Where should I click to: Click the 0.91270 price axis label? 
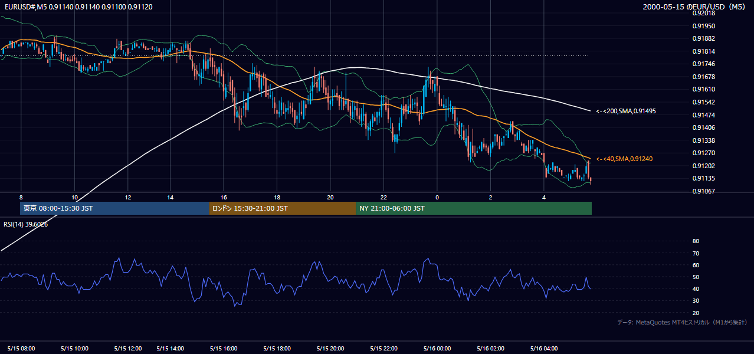[704, 153]
